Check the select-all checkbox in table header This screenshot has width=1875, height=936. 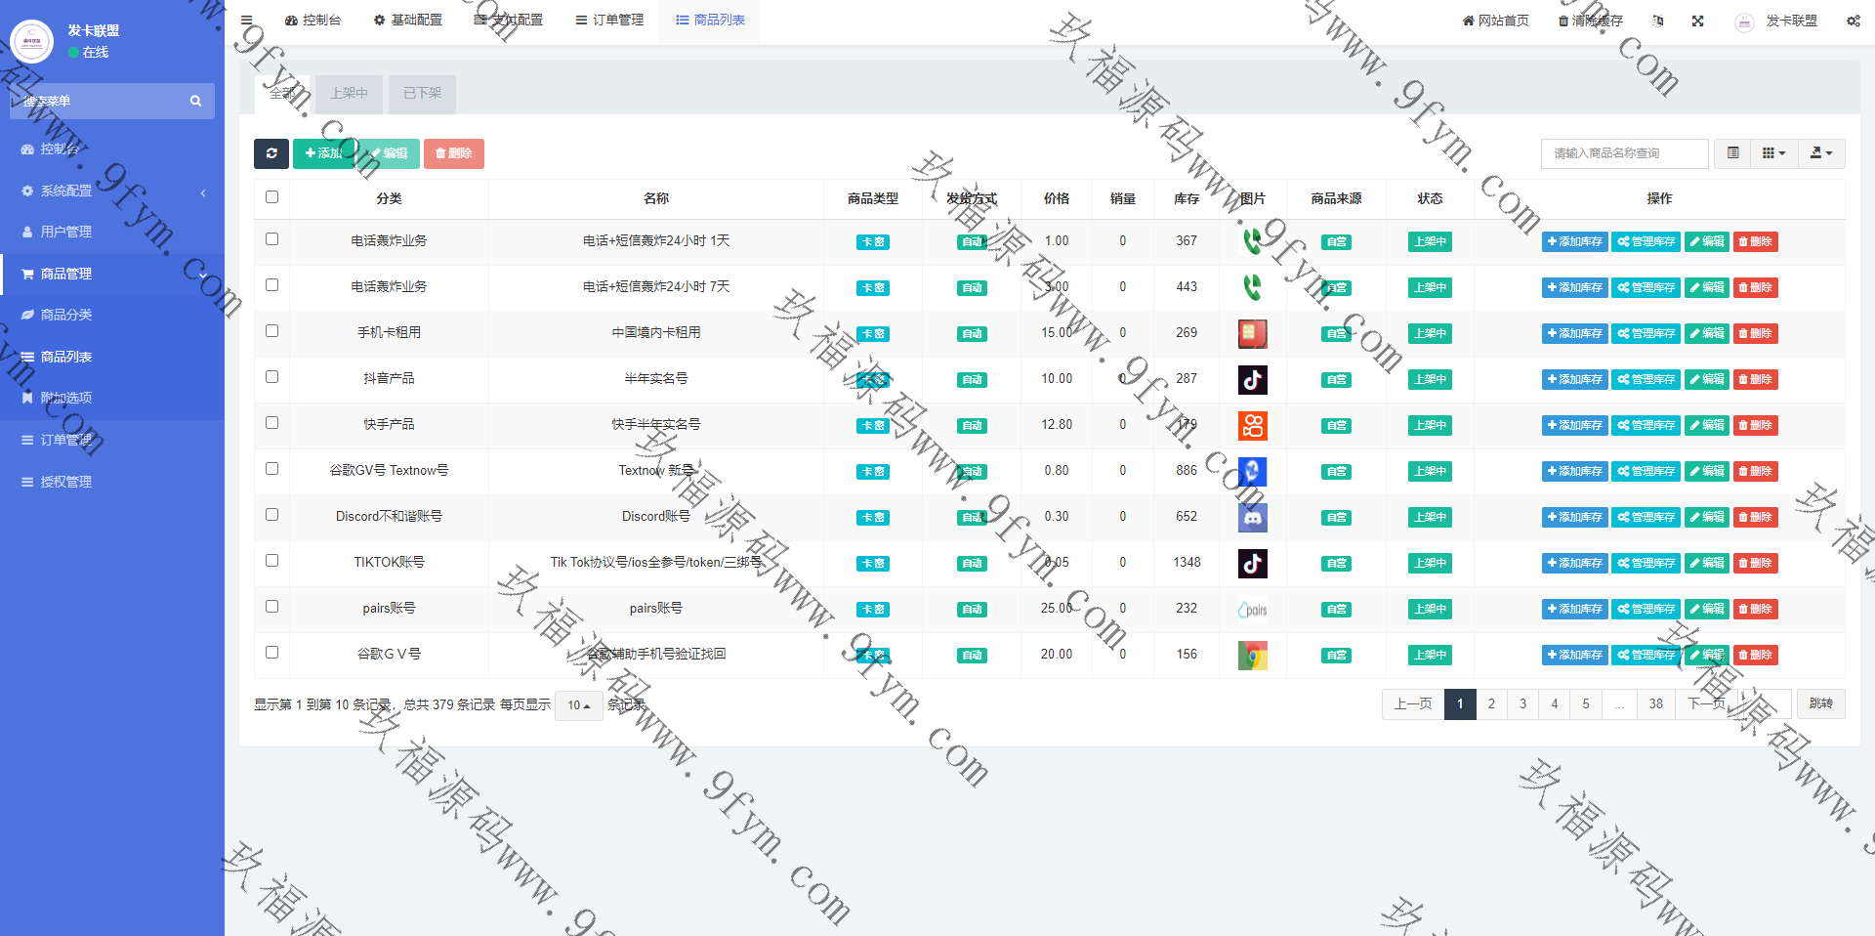(272, 197)
